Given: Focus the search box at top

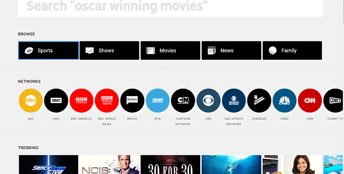Looking at the screenshot, I should (170, 8).
